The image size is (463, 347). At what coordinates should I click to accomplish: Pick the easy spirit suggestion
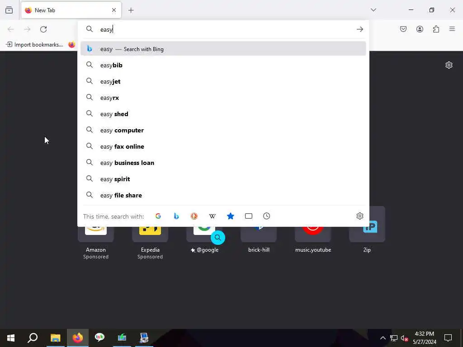pos(223,179)
